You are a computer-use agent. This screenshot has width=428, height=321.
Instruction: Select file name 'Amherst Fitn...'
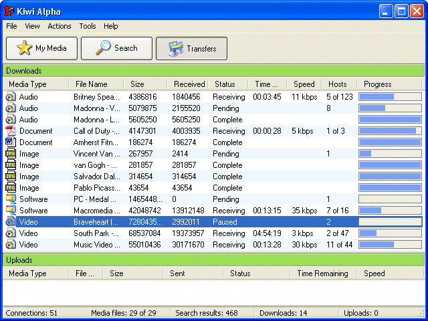pos(96,142)
